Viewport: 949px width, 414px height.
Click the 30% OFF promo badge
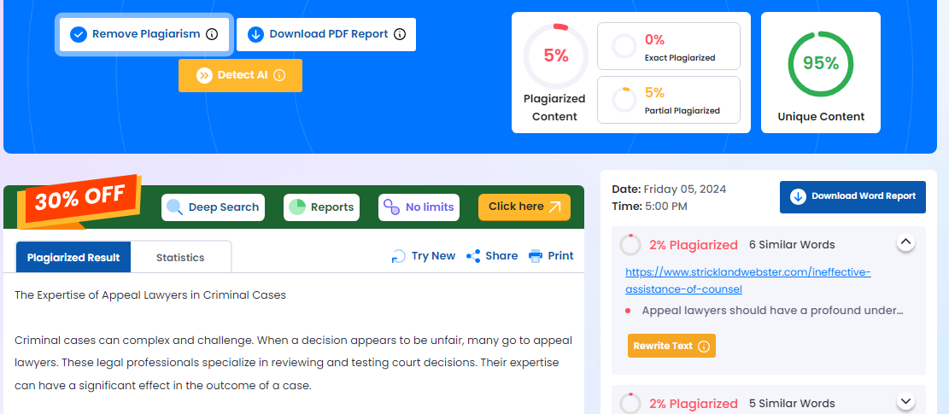click(79, 202)
